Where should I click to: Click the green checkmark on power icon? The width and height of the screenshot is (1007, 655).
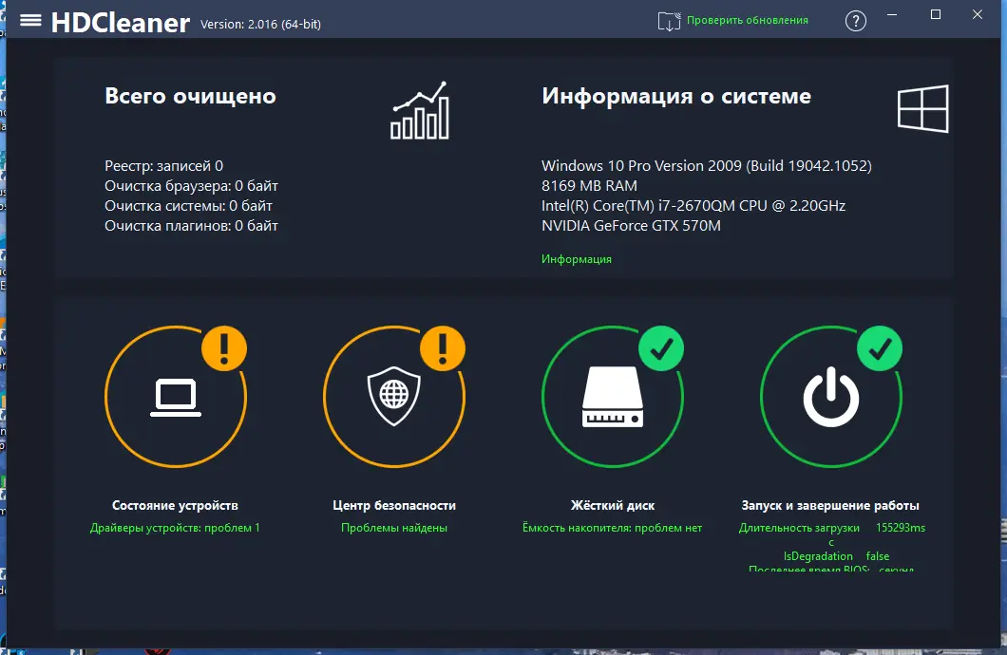(880, 348)
